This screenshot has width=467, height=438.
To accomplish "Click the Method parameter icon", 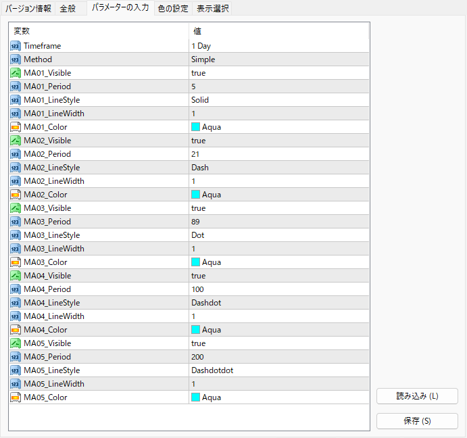I will [x=16, y=59].
